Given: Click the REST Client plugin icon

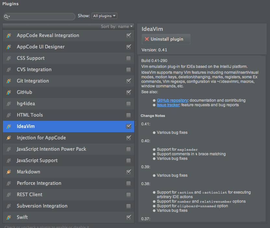Looking at the screenshot, I should [9, 195].
